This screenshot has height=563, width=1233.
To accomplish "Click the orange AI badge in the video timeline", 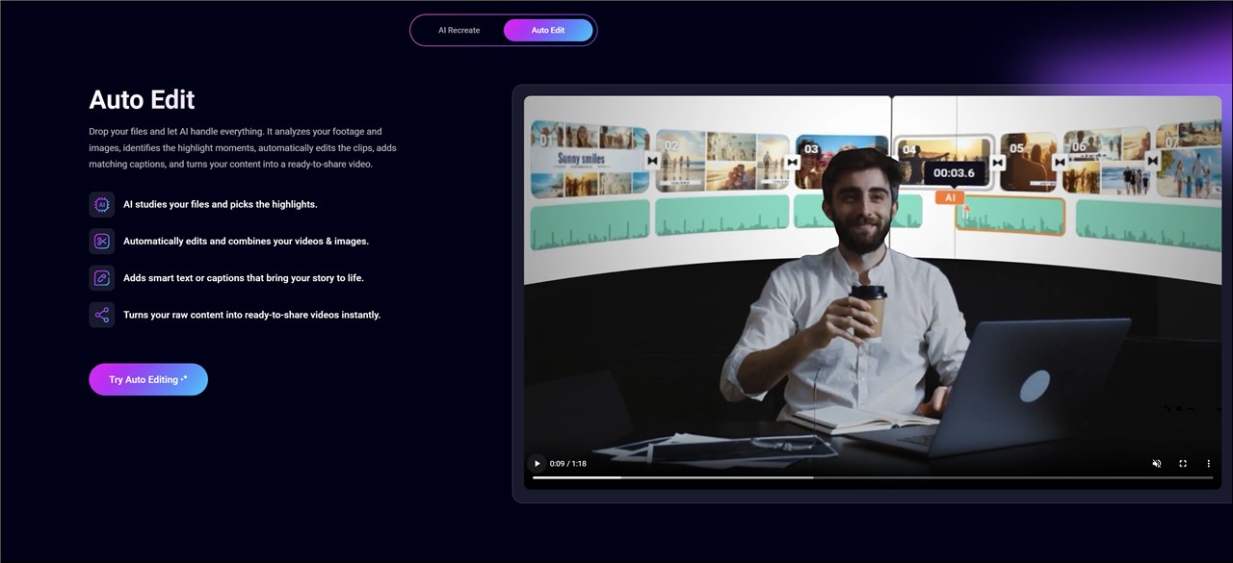I will point(950,197).
